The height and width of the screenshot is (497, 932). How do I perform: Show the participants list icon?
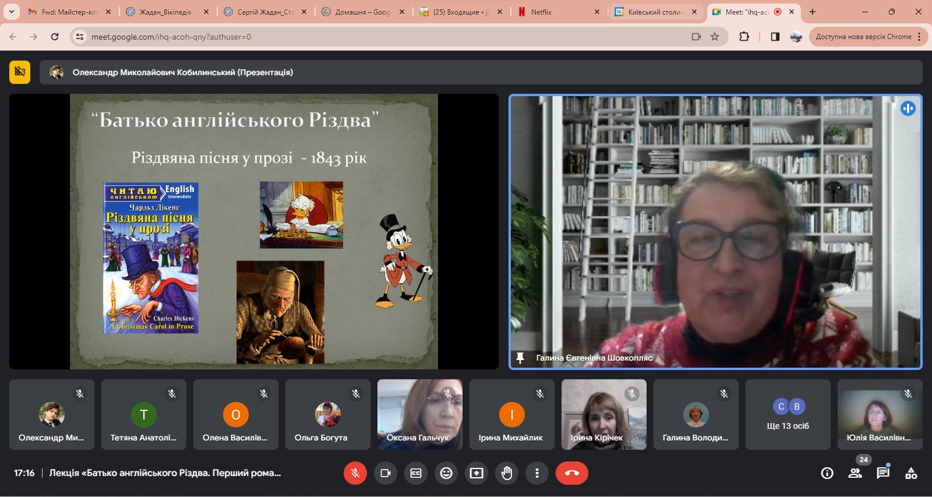[855, 473]
